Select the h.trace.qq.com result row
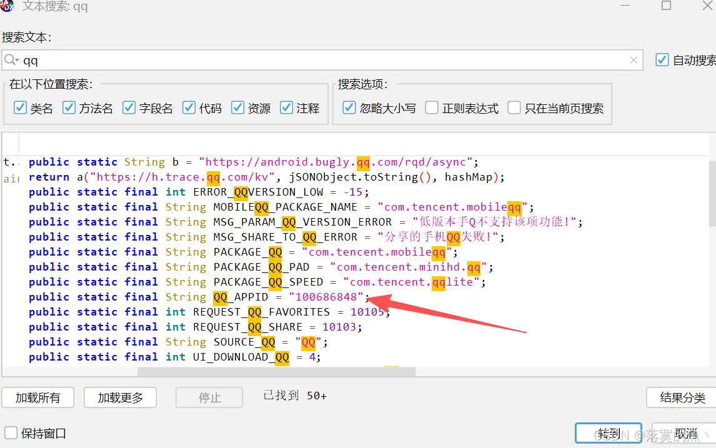 pos(356,177)
